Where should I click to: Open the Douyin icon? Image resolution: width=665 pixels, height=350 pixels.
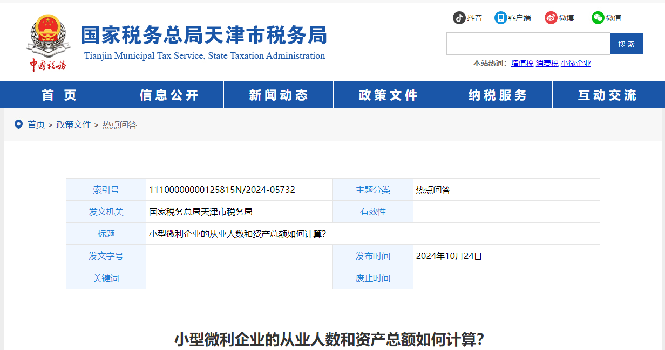pyautogui.click(x=459, y=18)
